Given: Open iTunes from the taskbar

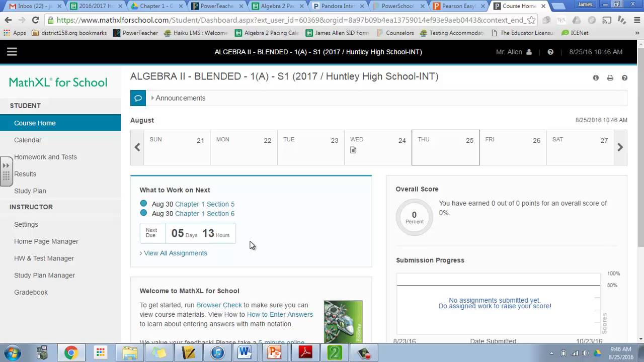Looking at the screenshot, I should pos(217,352).
